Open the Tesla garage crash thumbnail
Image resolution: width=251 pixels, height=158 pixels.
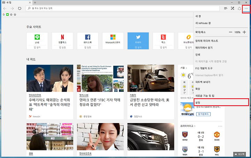tap(151, 78)
